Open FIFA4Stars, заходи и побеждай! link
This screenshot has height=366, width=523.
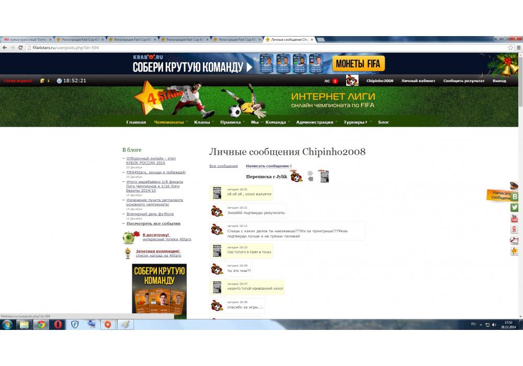click(156, 173)
